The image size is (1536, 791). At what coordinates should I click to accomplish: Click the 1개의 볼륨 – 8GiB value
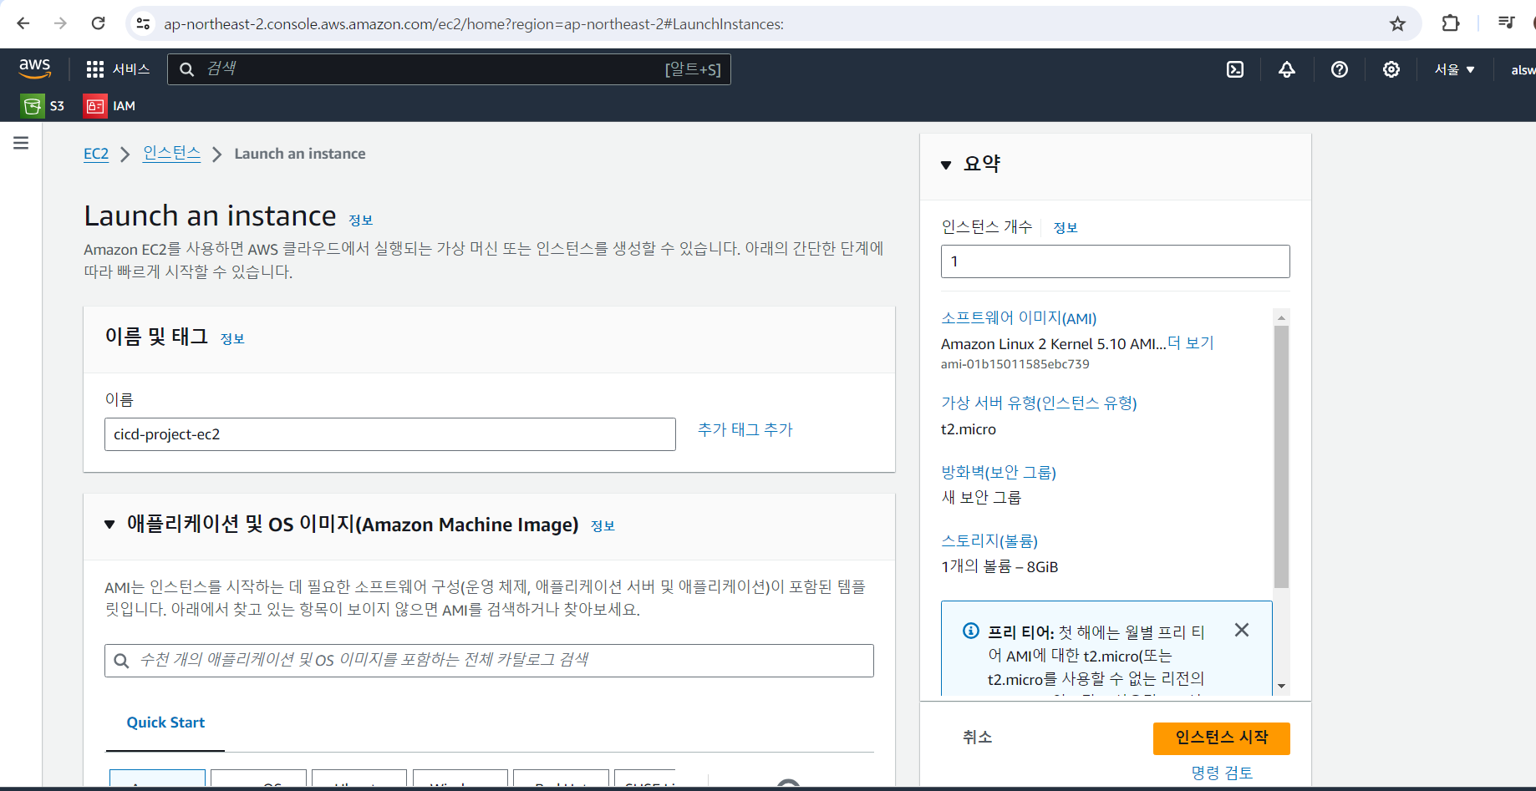click(x=999, y=567)
